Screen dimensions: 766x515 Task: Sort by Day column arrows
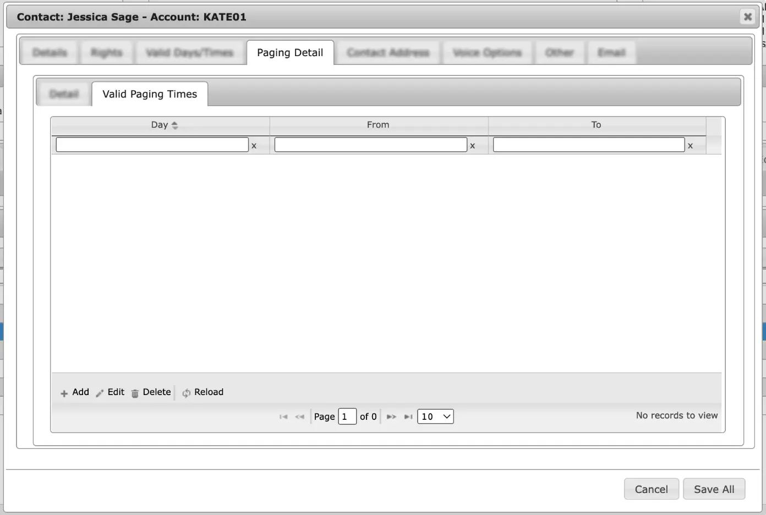(x=174, y=125)
